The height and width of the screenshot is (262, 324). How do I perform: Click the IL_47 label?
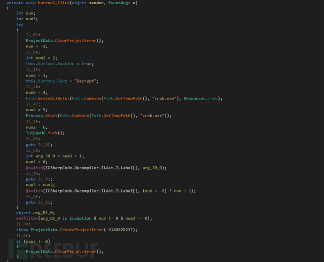[x=33, y=104]
